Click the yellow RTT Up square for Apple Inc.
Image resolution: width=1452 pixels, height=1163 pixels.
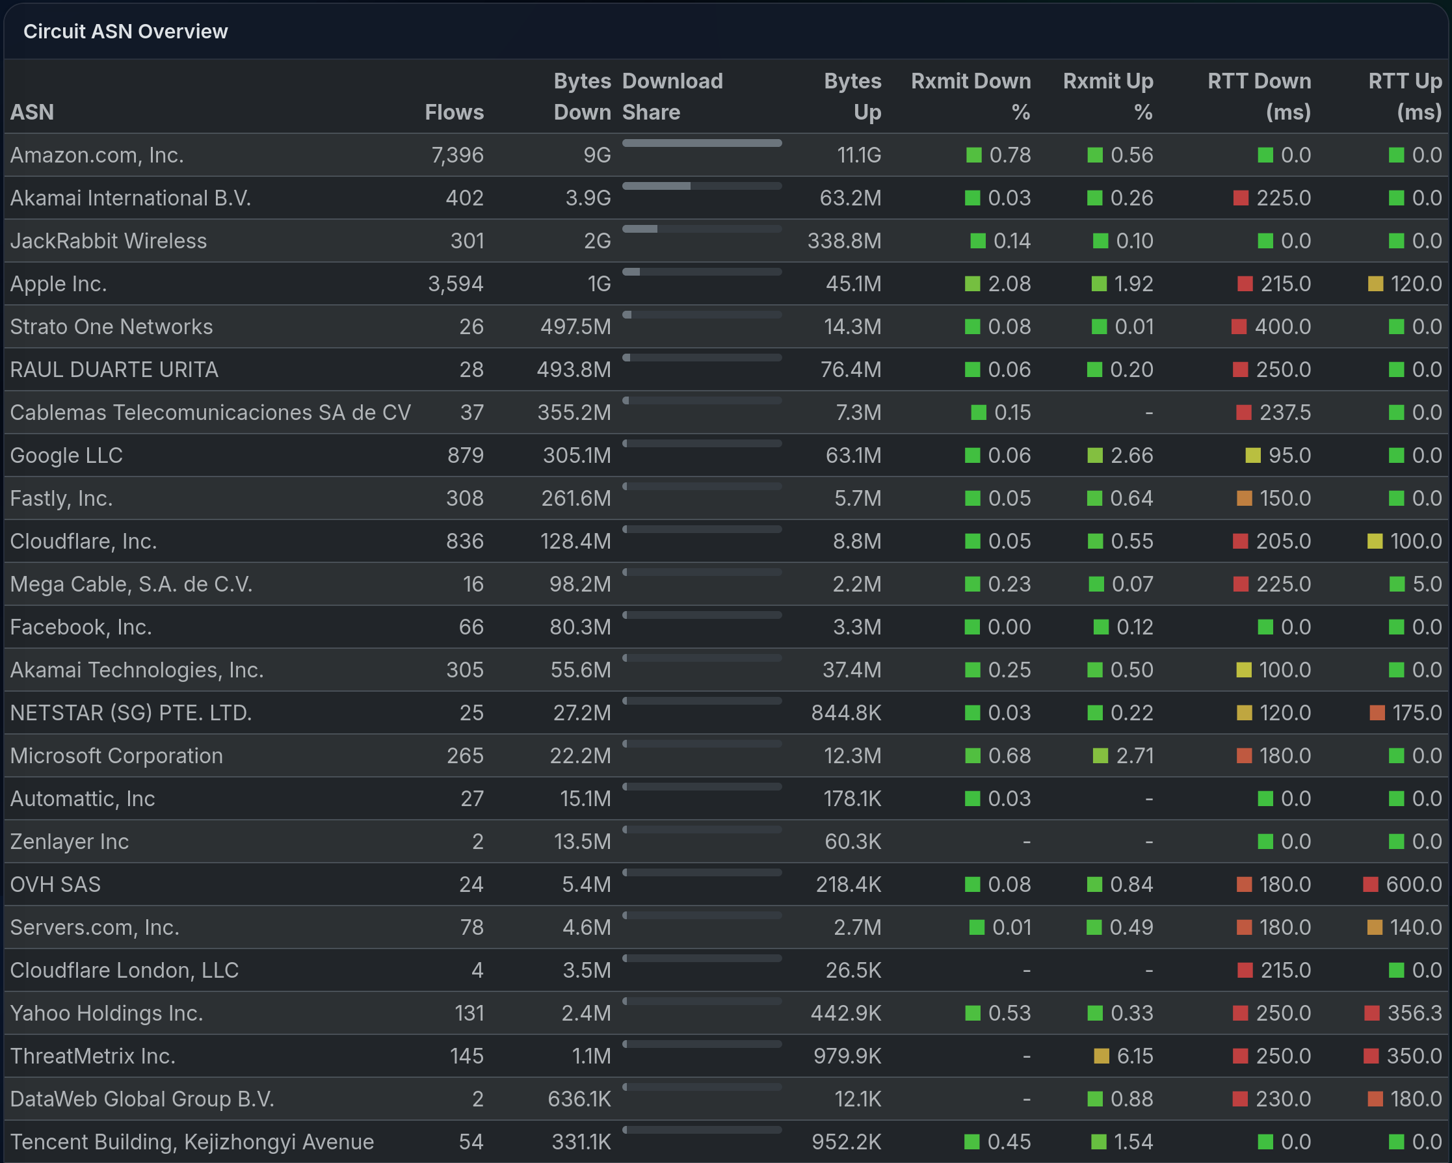point(1375,283)
